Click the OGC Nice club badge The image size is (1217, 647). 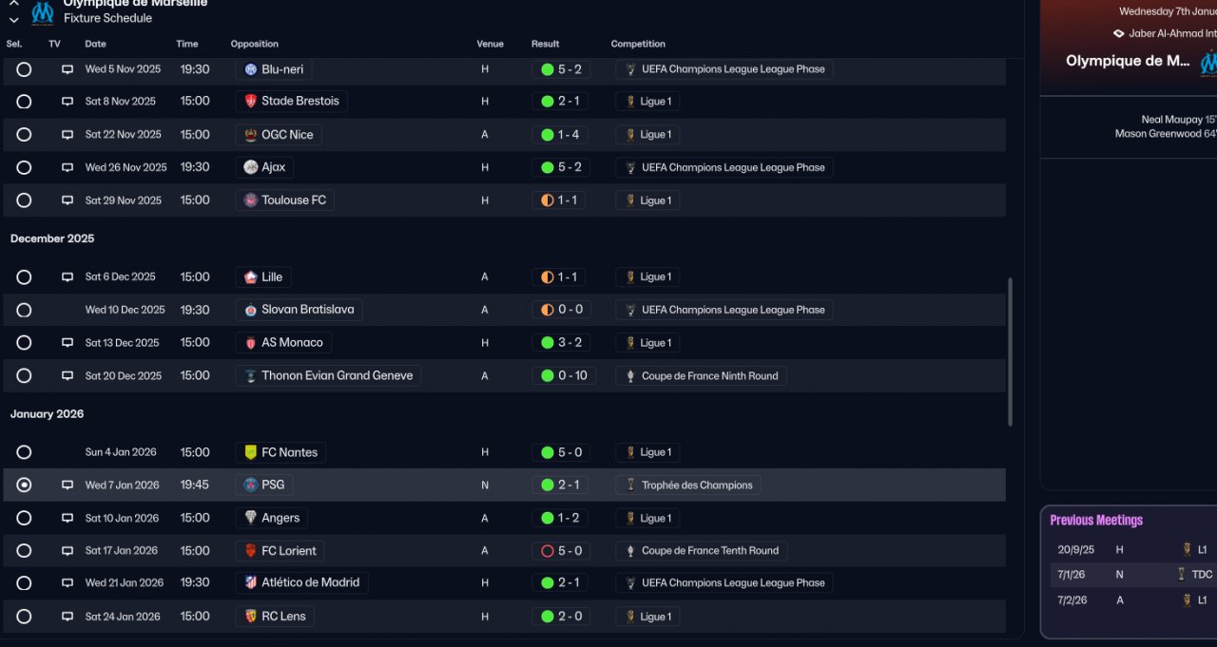(250, 135)
